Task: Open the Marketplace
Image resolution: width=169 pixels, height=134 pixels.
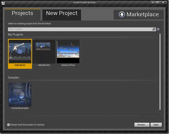Action: (x=139, y=15)
